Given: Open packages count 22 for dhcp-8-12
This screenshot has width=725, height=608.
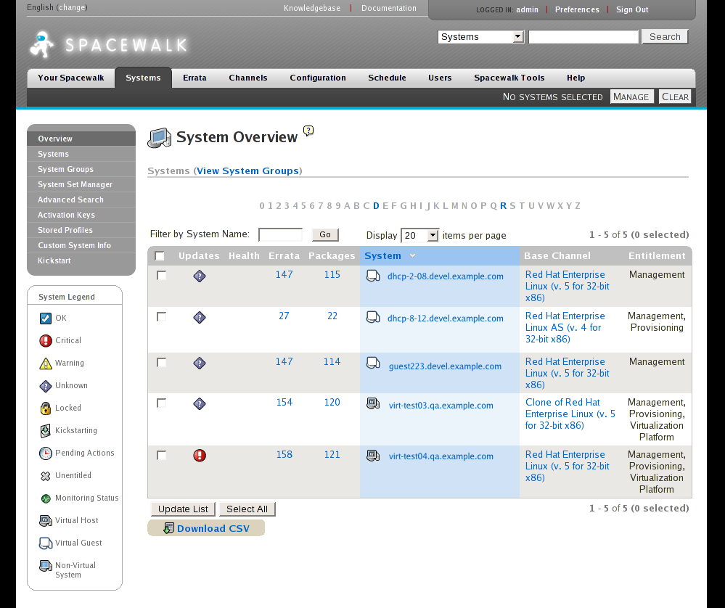Looking at the screenshot, I should click(x=332, y=316).
